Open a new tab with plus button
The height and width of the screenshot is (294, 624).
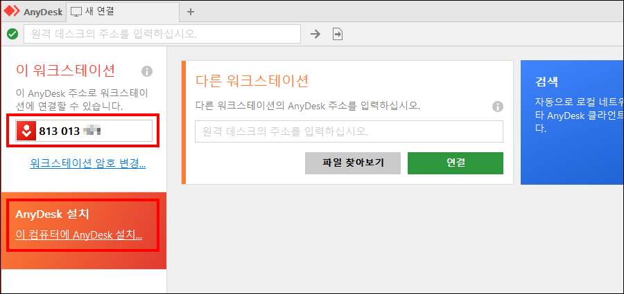191,12
